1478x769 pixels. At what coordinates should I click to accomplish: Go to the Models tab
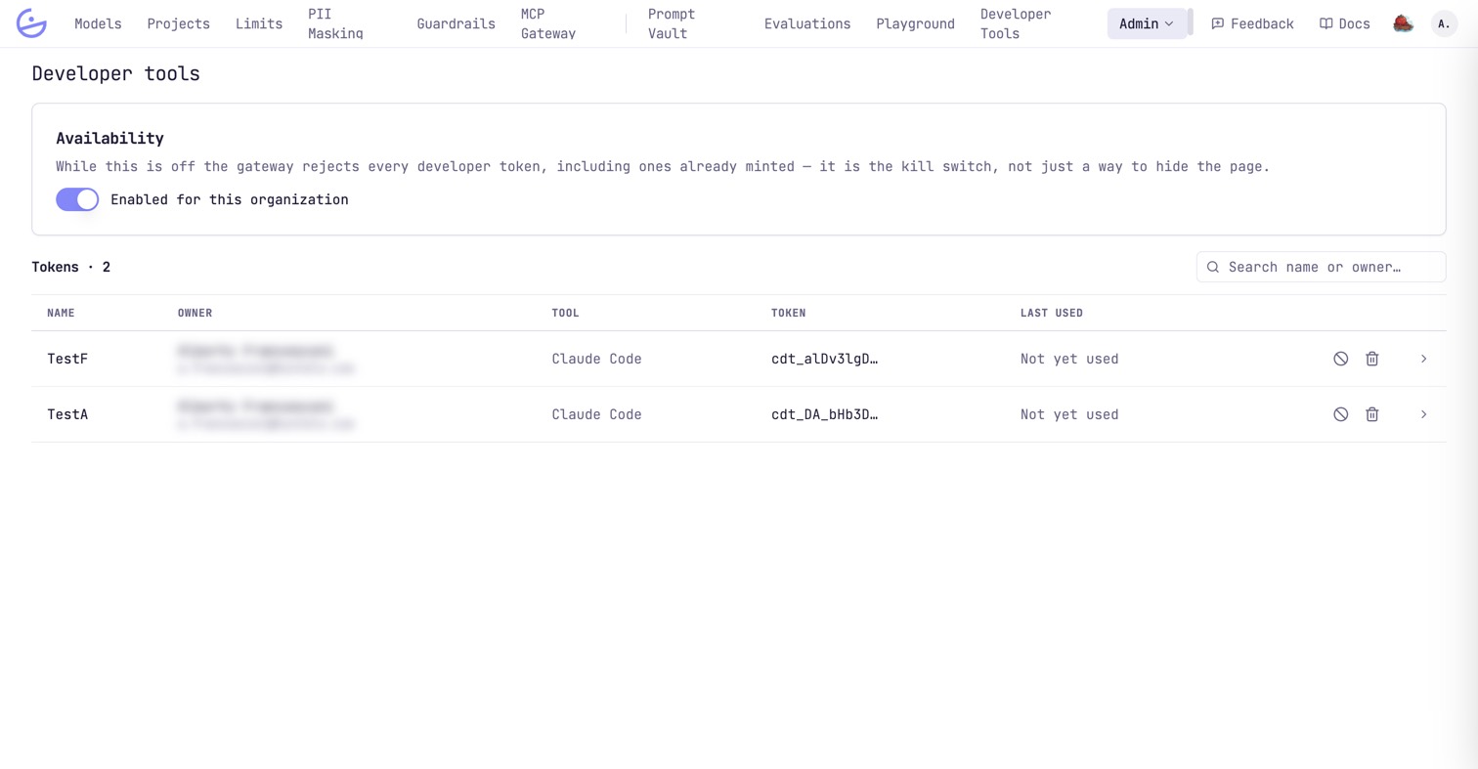coord(99,23)
